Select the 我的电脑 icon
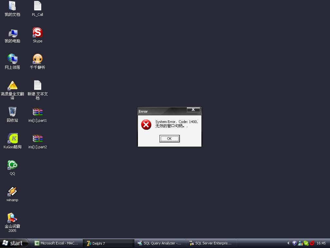The height and width of the screenshot is (248, 330). point(12,33)
